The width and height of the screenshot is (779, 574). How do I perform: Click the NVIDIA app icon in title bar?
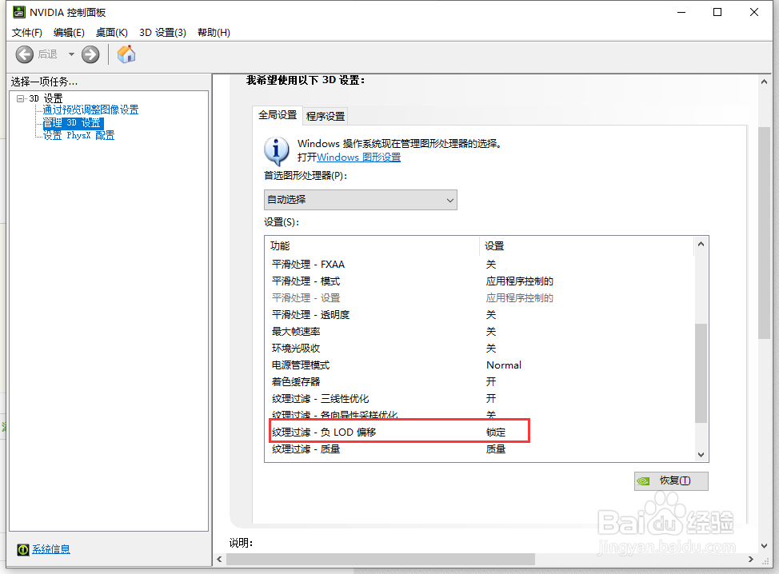(19, 12)
